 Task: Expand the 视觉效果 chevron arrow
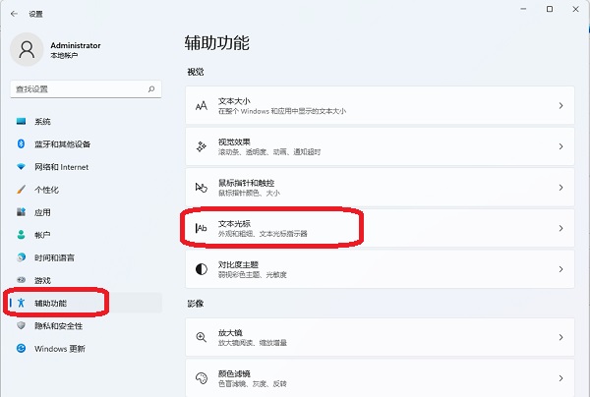pos(560,146)
